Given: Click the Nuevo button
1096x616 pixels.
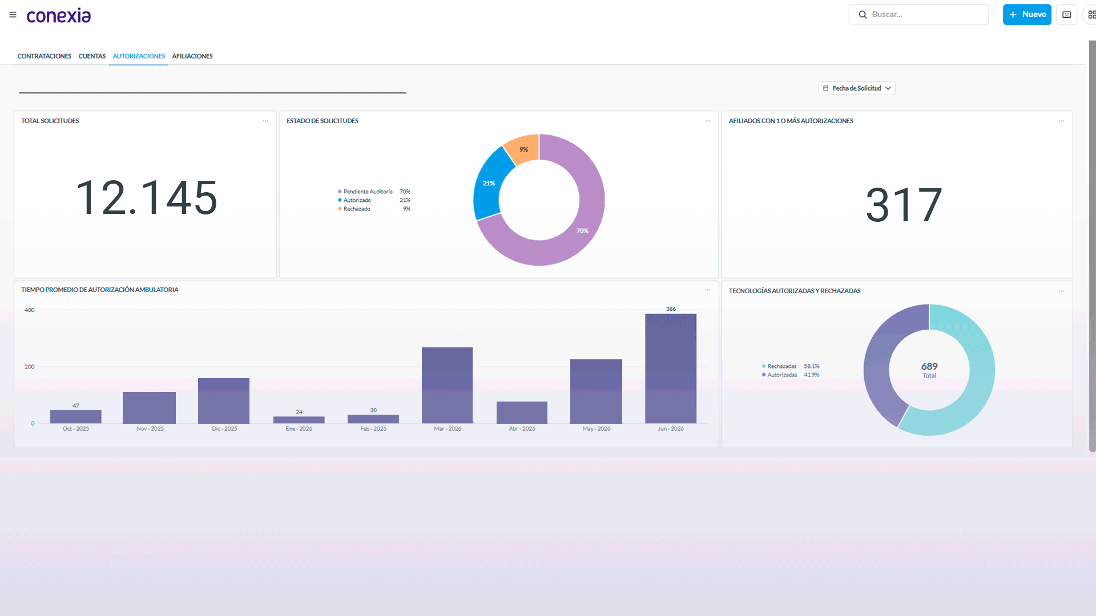Looking at the screenshot, I should tap(1027, 15).
